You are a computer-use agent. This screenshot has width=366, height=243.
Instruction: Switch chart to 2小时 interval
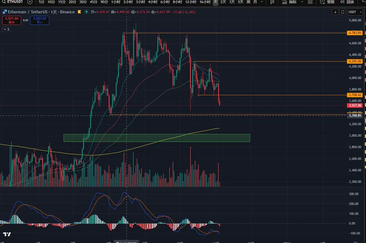point(128,2)
